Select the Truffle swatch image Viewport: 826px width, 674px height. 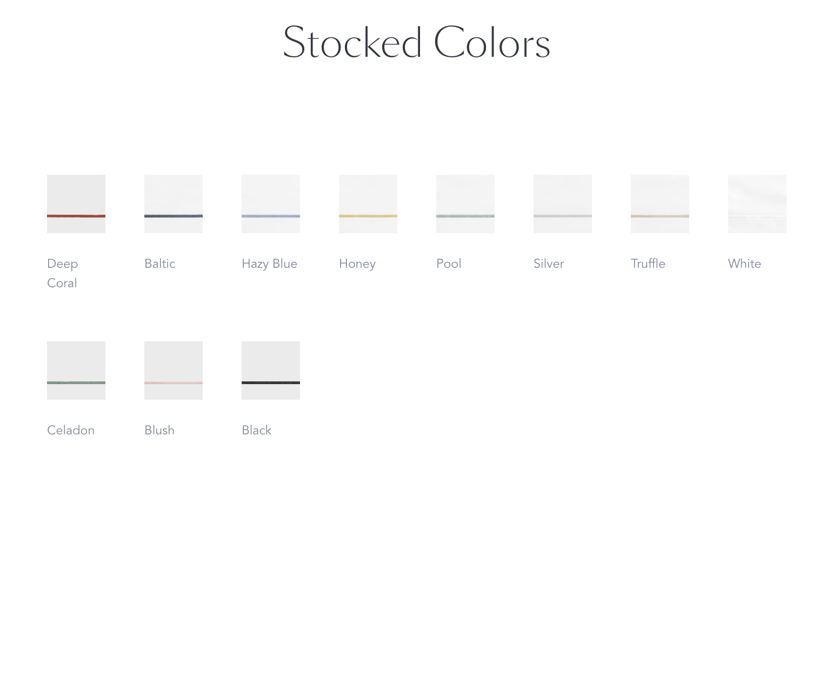tap(660, 204)
